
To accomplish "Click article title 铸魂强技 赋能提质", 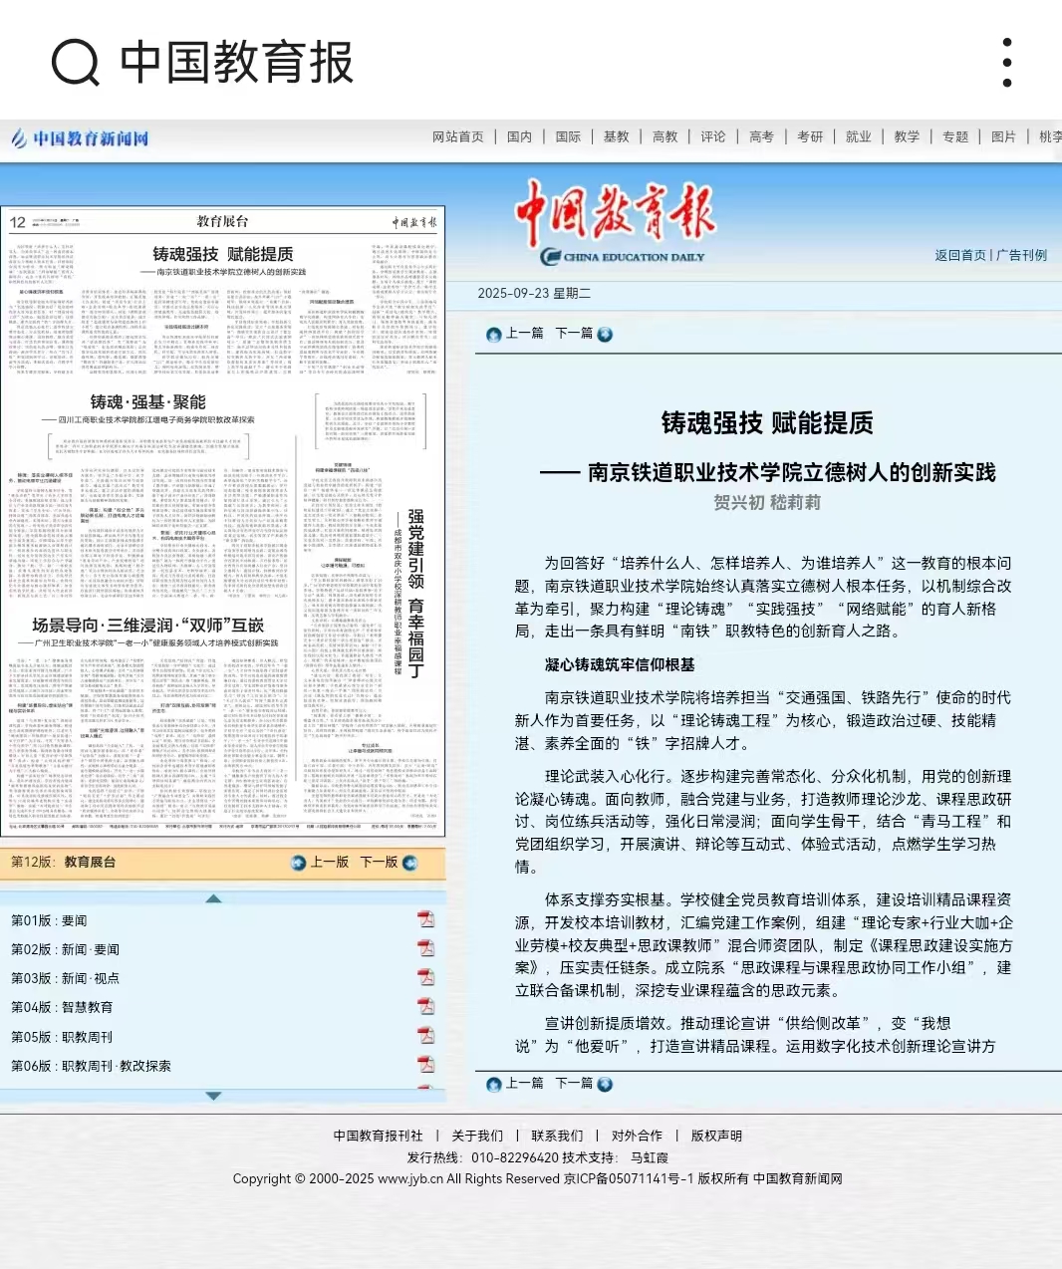I will [767, 423].
